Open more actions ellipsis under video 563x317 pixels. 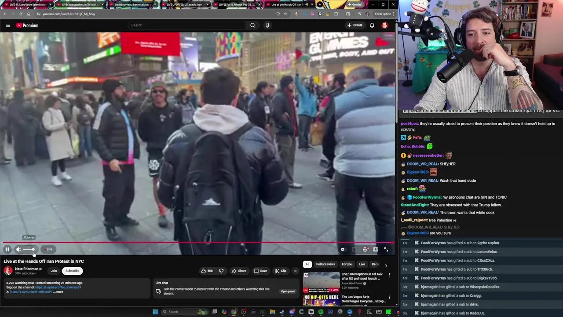(x=296, y=271)
